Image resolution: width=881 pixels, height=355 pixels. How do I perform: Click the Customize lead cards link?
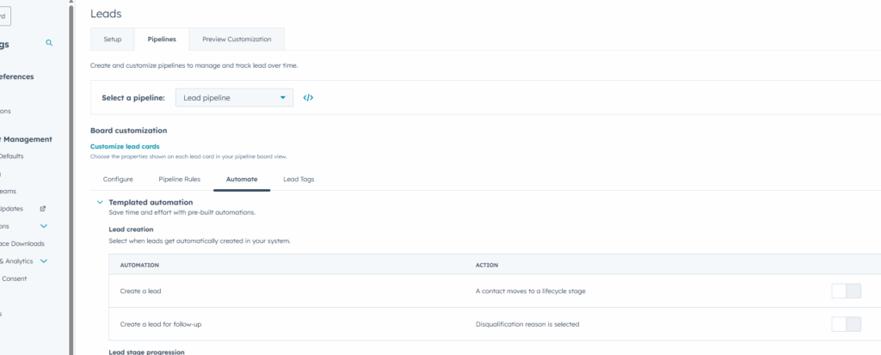click(x=124, y=146)
